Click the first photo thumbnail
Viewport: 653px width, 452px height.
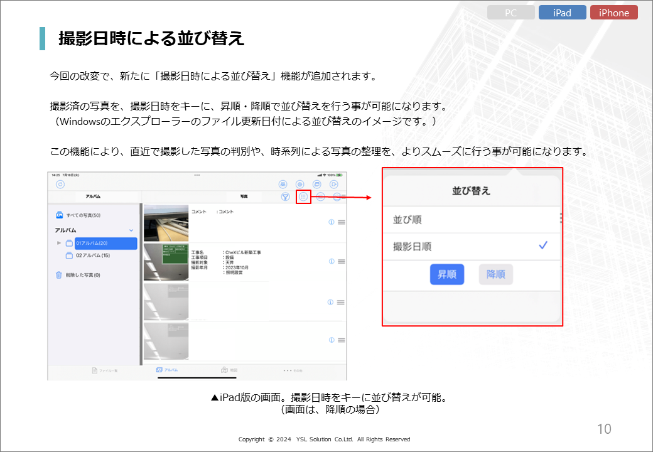click(x=166, y=223)
